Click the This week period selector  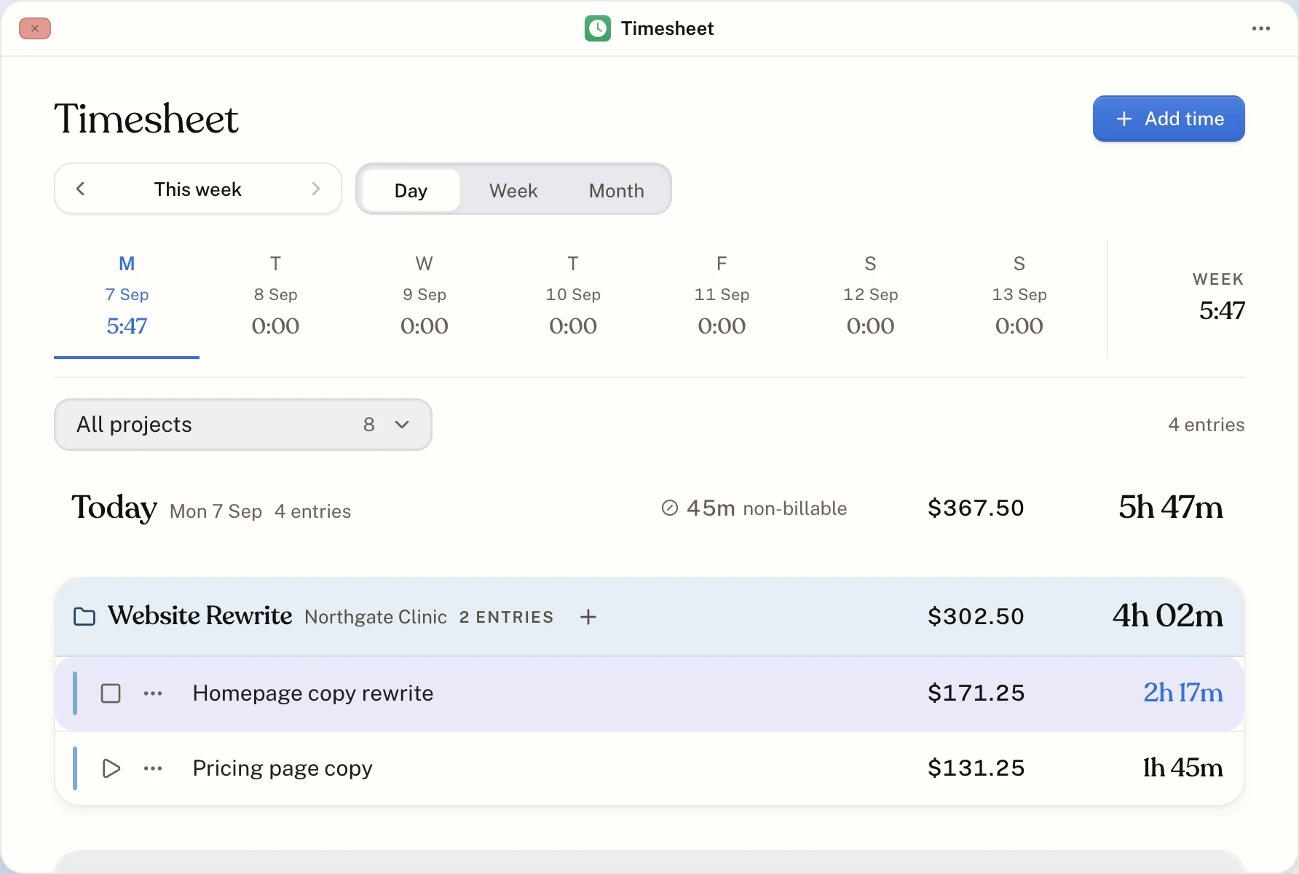(x=198, y=189)
